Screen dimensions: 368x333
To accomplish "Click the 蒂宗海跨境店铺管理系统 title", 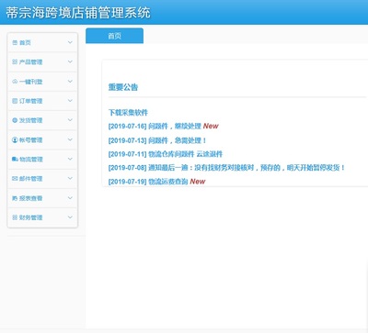I will point(78,13).
